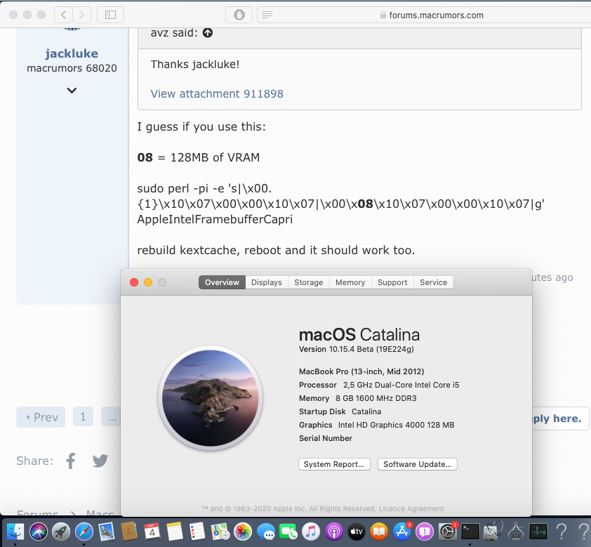Open the Calendar icon in Dock

[152, 532]
